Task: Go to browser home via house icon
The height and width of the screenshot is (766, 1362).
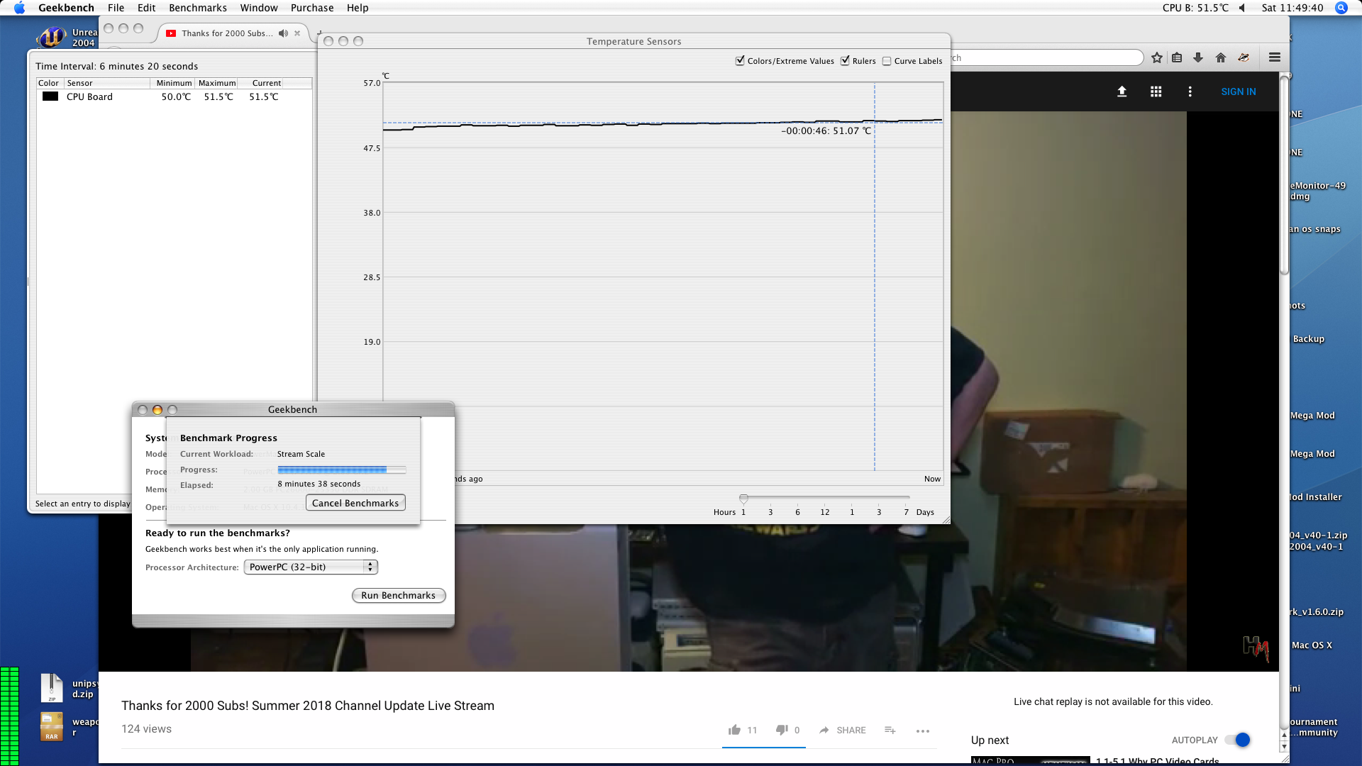Action: point(1221,58)
